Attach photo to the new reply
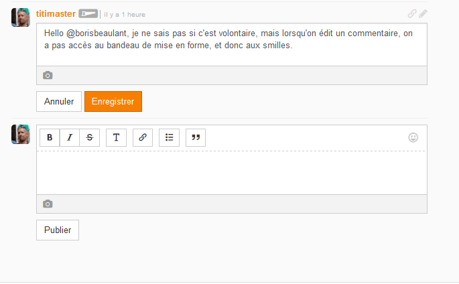The image size is (459, 284). (x=48, y=204)
